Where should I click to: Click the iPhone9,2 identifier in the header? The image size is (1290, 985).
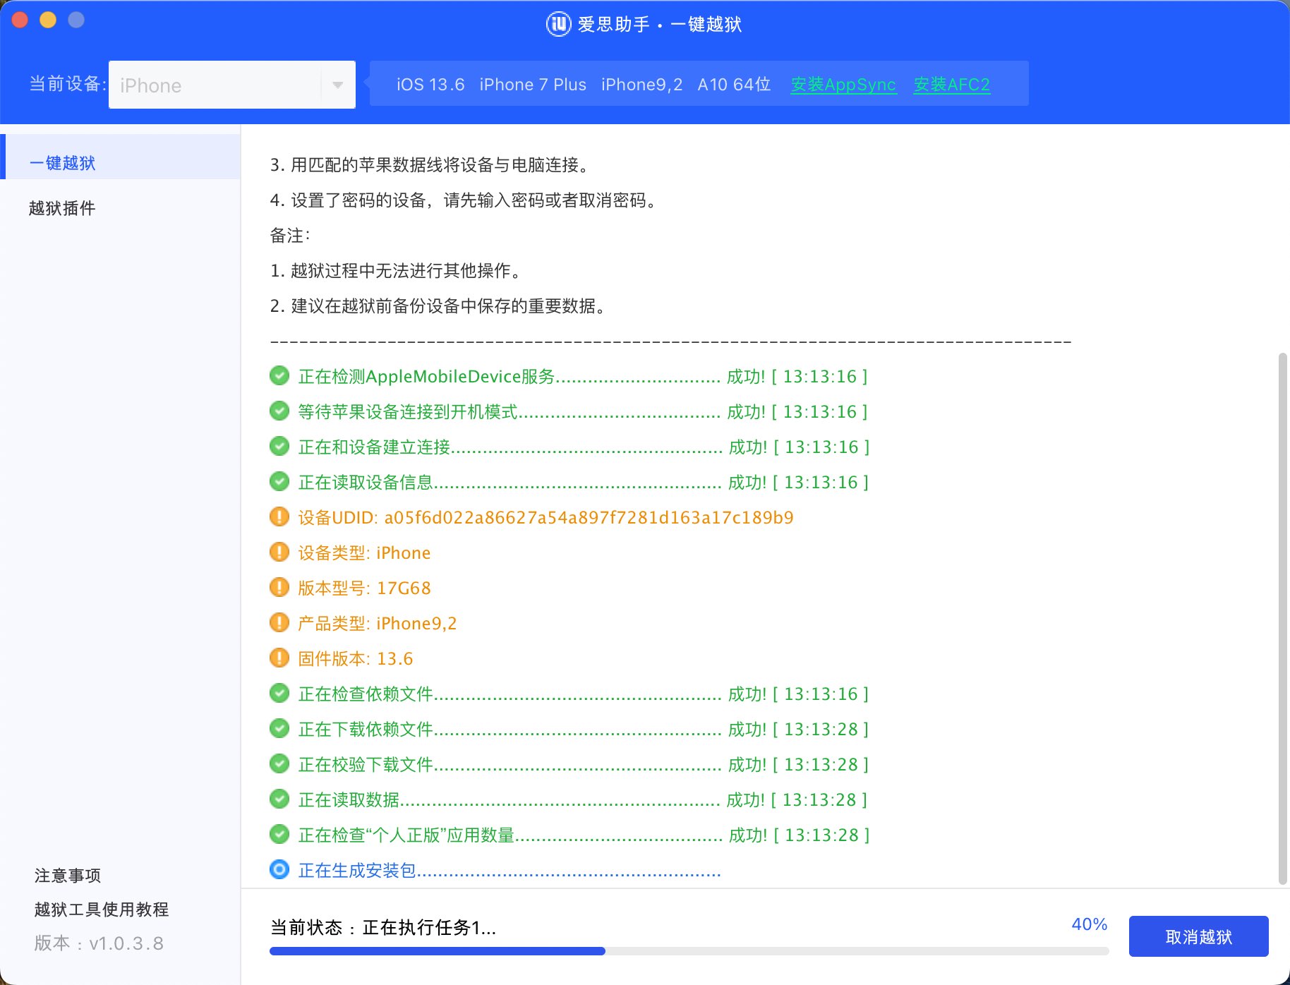point(641,85)
